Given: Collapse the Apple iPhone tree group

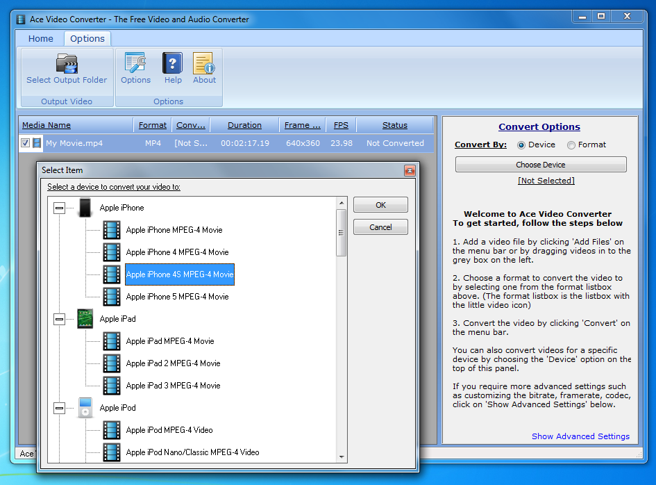Looking at the screenshot, I should [x=60, y=208].
